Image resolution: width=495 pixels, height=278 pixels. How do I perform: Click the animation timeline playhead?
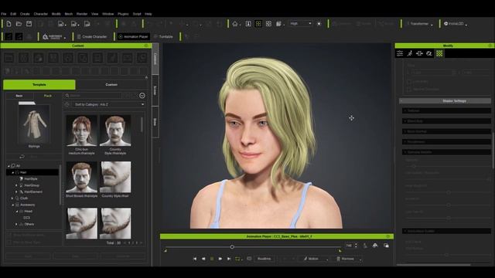coord(232,247)
